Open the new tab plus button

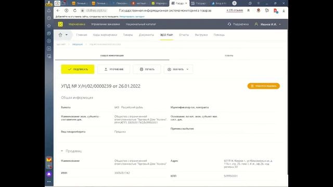[235, 3]
